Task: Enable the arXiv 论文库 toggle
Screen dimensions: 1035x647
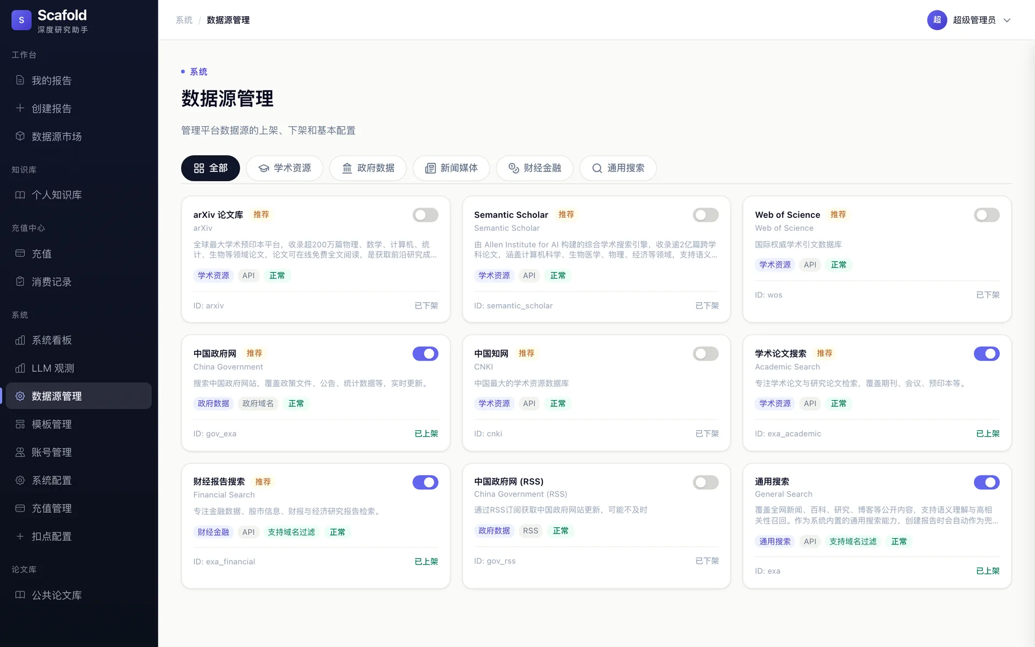Action: 425,215
